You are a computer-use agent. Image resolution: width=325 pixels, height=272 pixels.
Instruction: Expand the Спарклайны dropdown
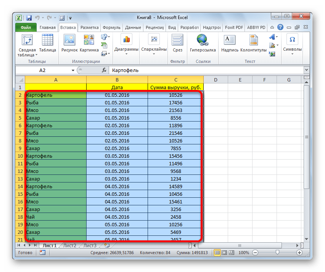pos(154,45)
